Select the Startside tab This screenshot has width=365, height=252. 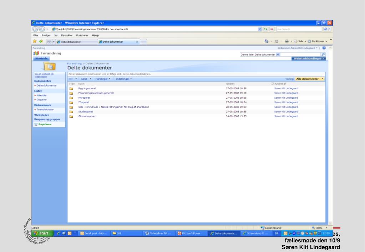coord(41,58)
